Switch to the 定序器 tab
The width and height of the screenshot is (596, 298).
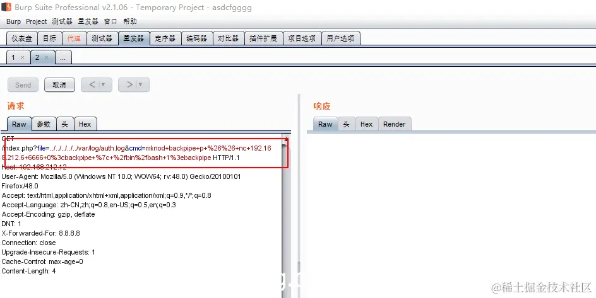[x=165, y=38]
